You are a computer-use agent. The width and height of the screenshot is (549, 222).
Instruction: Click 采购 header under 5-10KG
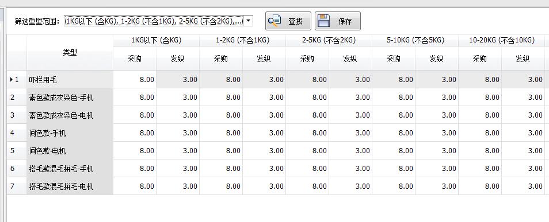pyautogui.click(x=394, y=59)
